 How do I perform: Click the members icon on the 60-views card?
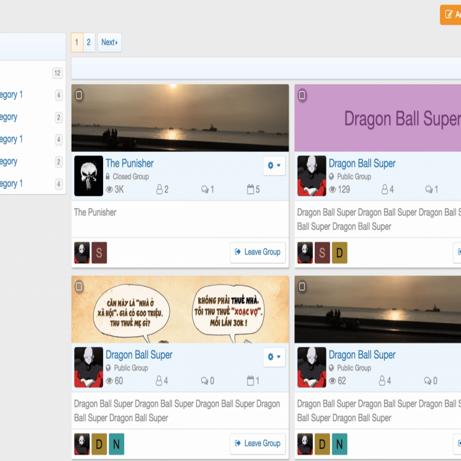159,381
